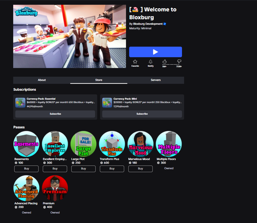Open the Premium pass icon
The height and width of the screenshot is (223, 257).
click(55, 188)
